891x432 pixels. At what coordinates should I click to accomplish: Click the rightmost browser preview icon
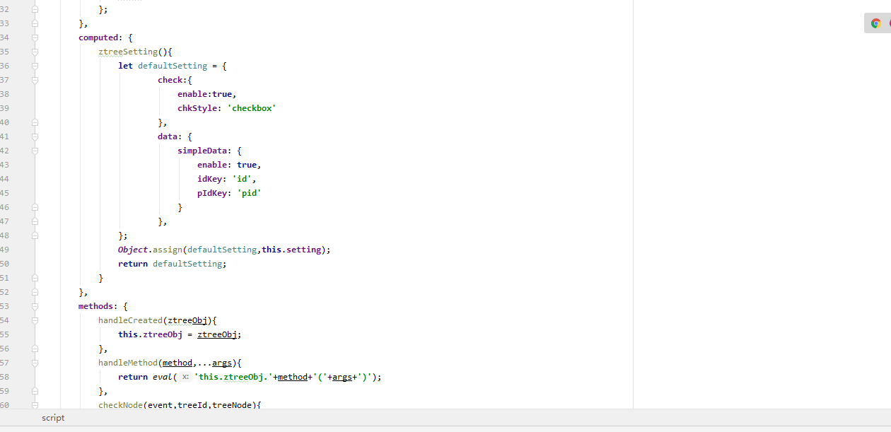click(x=888, y=23)
